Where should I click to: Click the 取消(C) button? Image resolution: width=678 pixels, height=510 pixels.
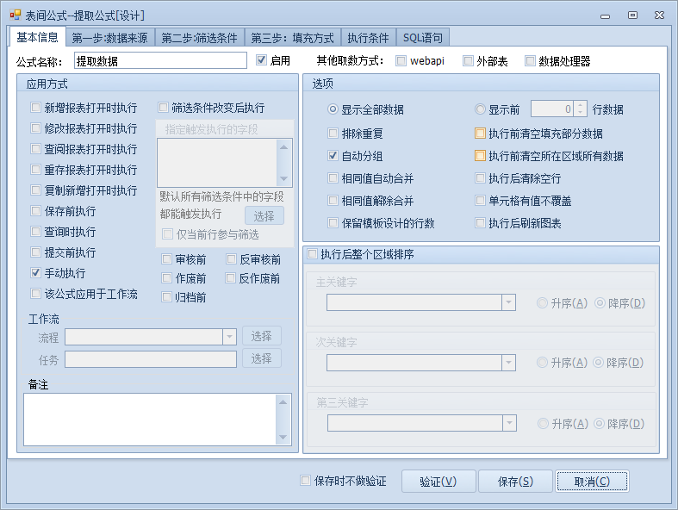point(591,481)
